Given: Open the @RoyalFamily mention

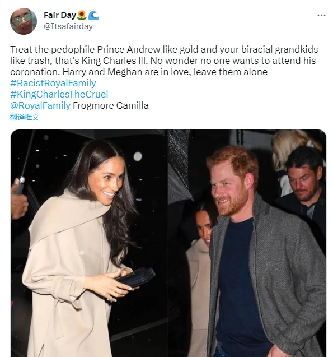Looking at the screenshot, I should 40,105.
